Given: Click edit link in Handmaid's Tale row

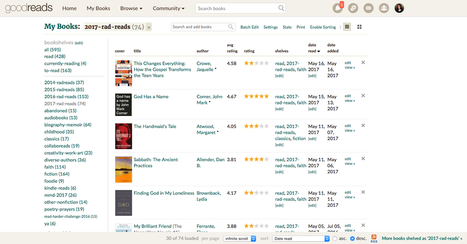Looking at the screenshot, I should click(347, 126).
